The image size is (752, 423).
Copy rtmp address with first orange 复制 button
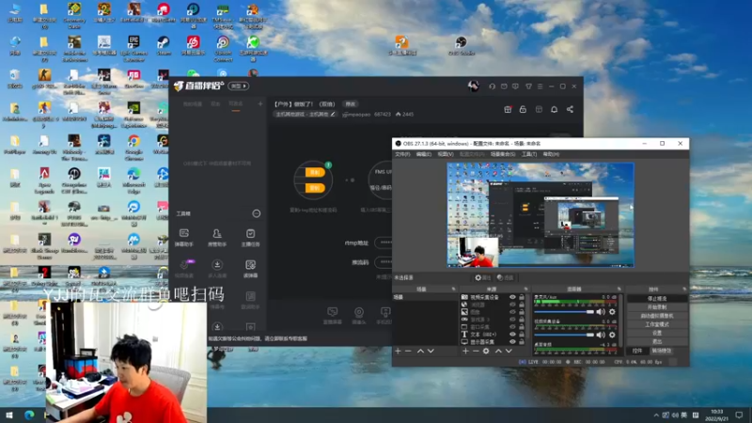[x=315, y=172]
